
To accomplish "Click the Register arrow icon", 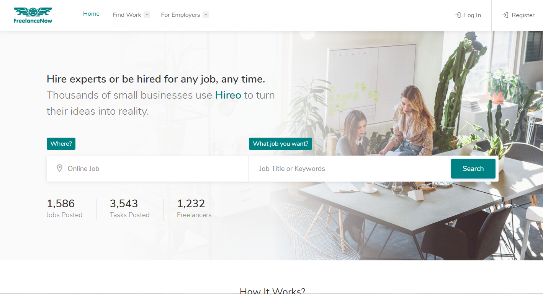I will (x=505, y=15).
